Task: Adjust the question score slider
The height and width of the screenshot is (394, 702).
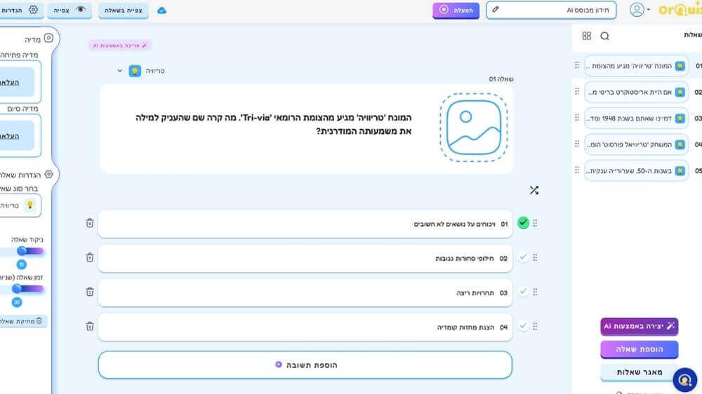Action: (x=22, y=251)
